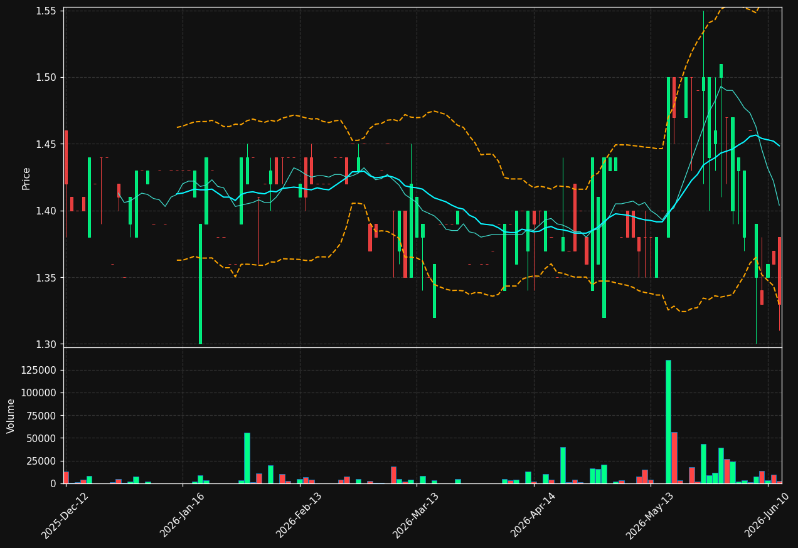Click the 2026-Feb-13 date label
Viewport: 798px width, 548px height.
click(299, 515)
